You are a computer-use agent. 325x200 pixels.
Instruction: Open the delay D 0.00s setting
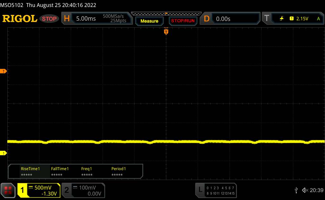230,19
